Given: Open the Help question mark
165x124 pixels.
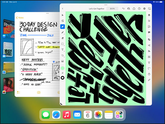Looking at the screenshot, I should [139, 9].
